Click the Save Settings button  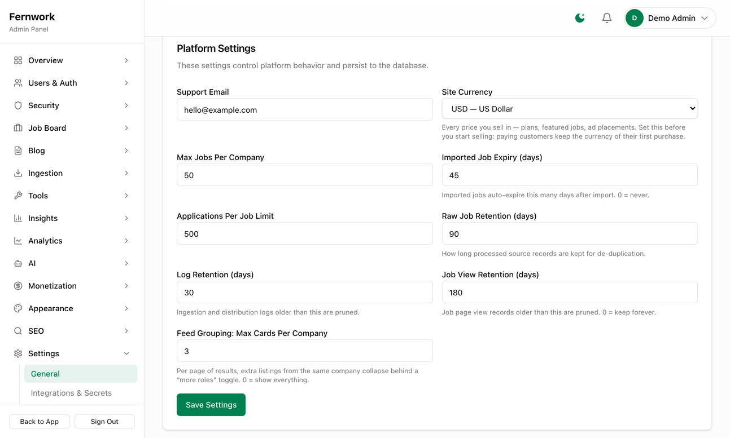tap(211, 405)
